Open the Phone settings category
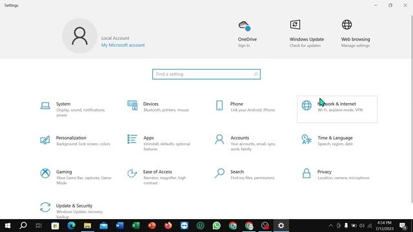Image resolution: width=413 pixels, height=232 pixels. click(250, 109)
